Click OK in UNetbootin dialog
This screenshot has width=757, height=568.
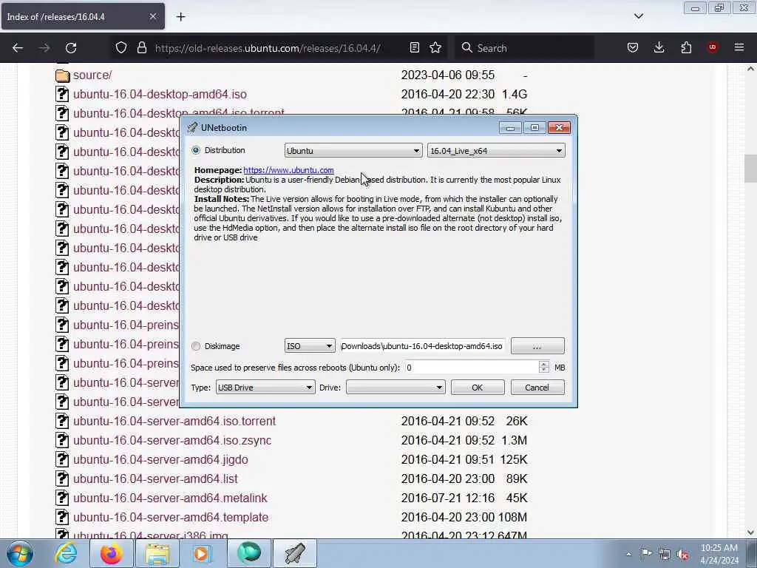[x=478, y=388]
